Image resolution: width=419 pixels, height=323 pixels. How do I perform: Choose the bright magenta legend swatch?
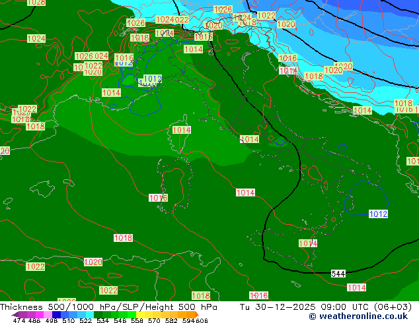click(40, 314)
